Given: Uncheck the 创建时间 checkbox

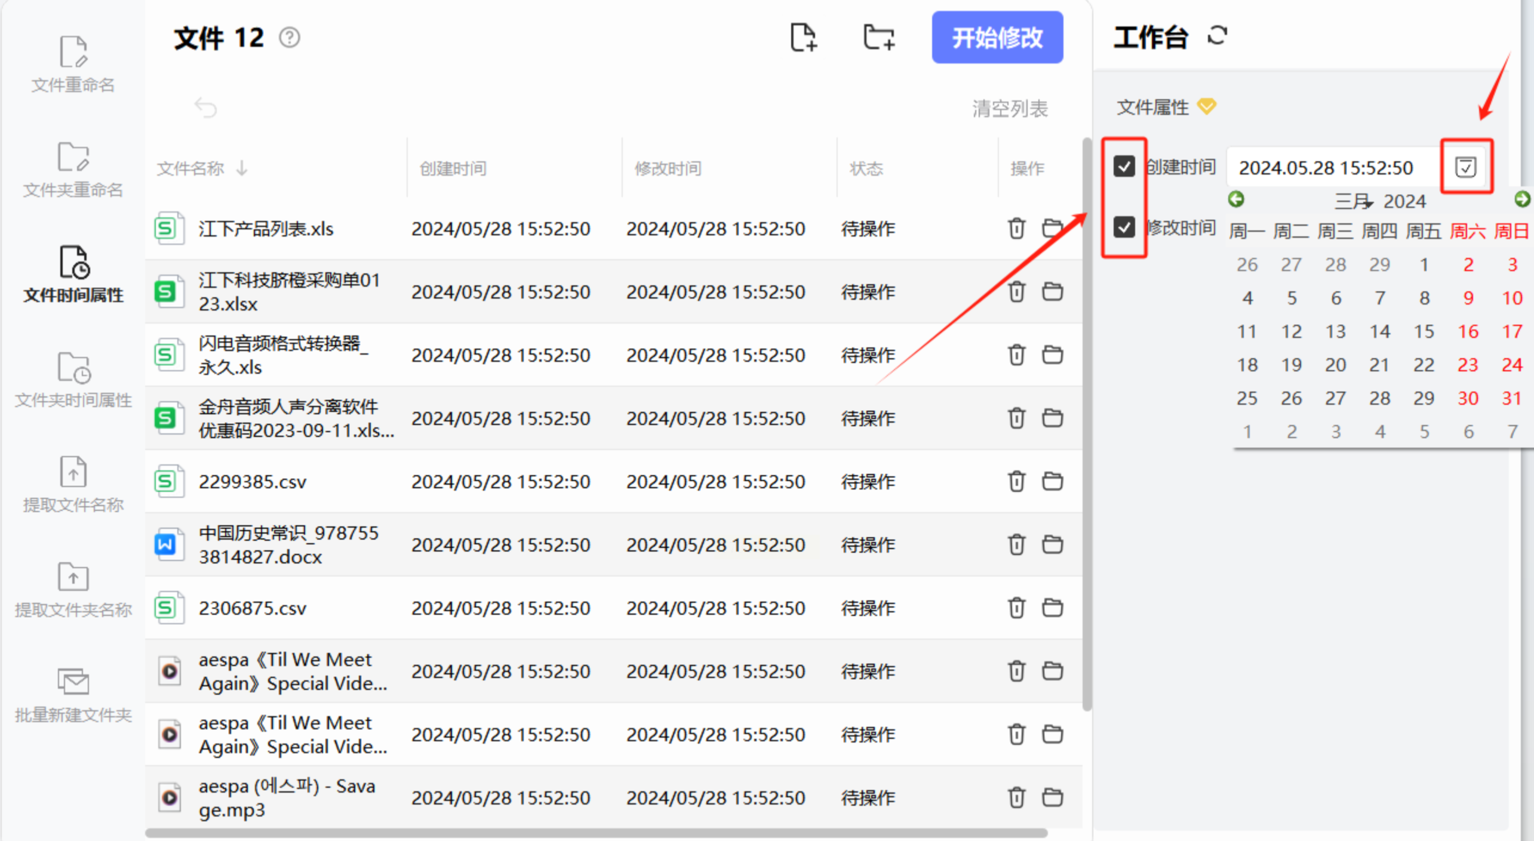Looking at the screenshot, I should (x=1124, y=166).
